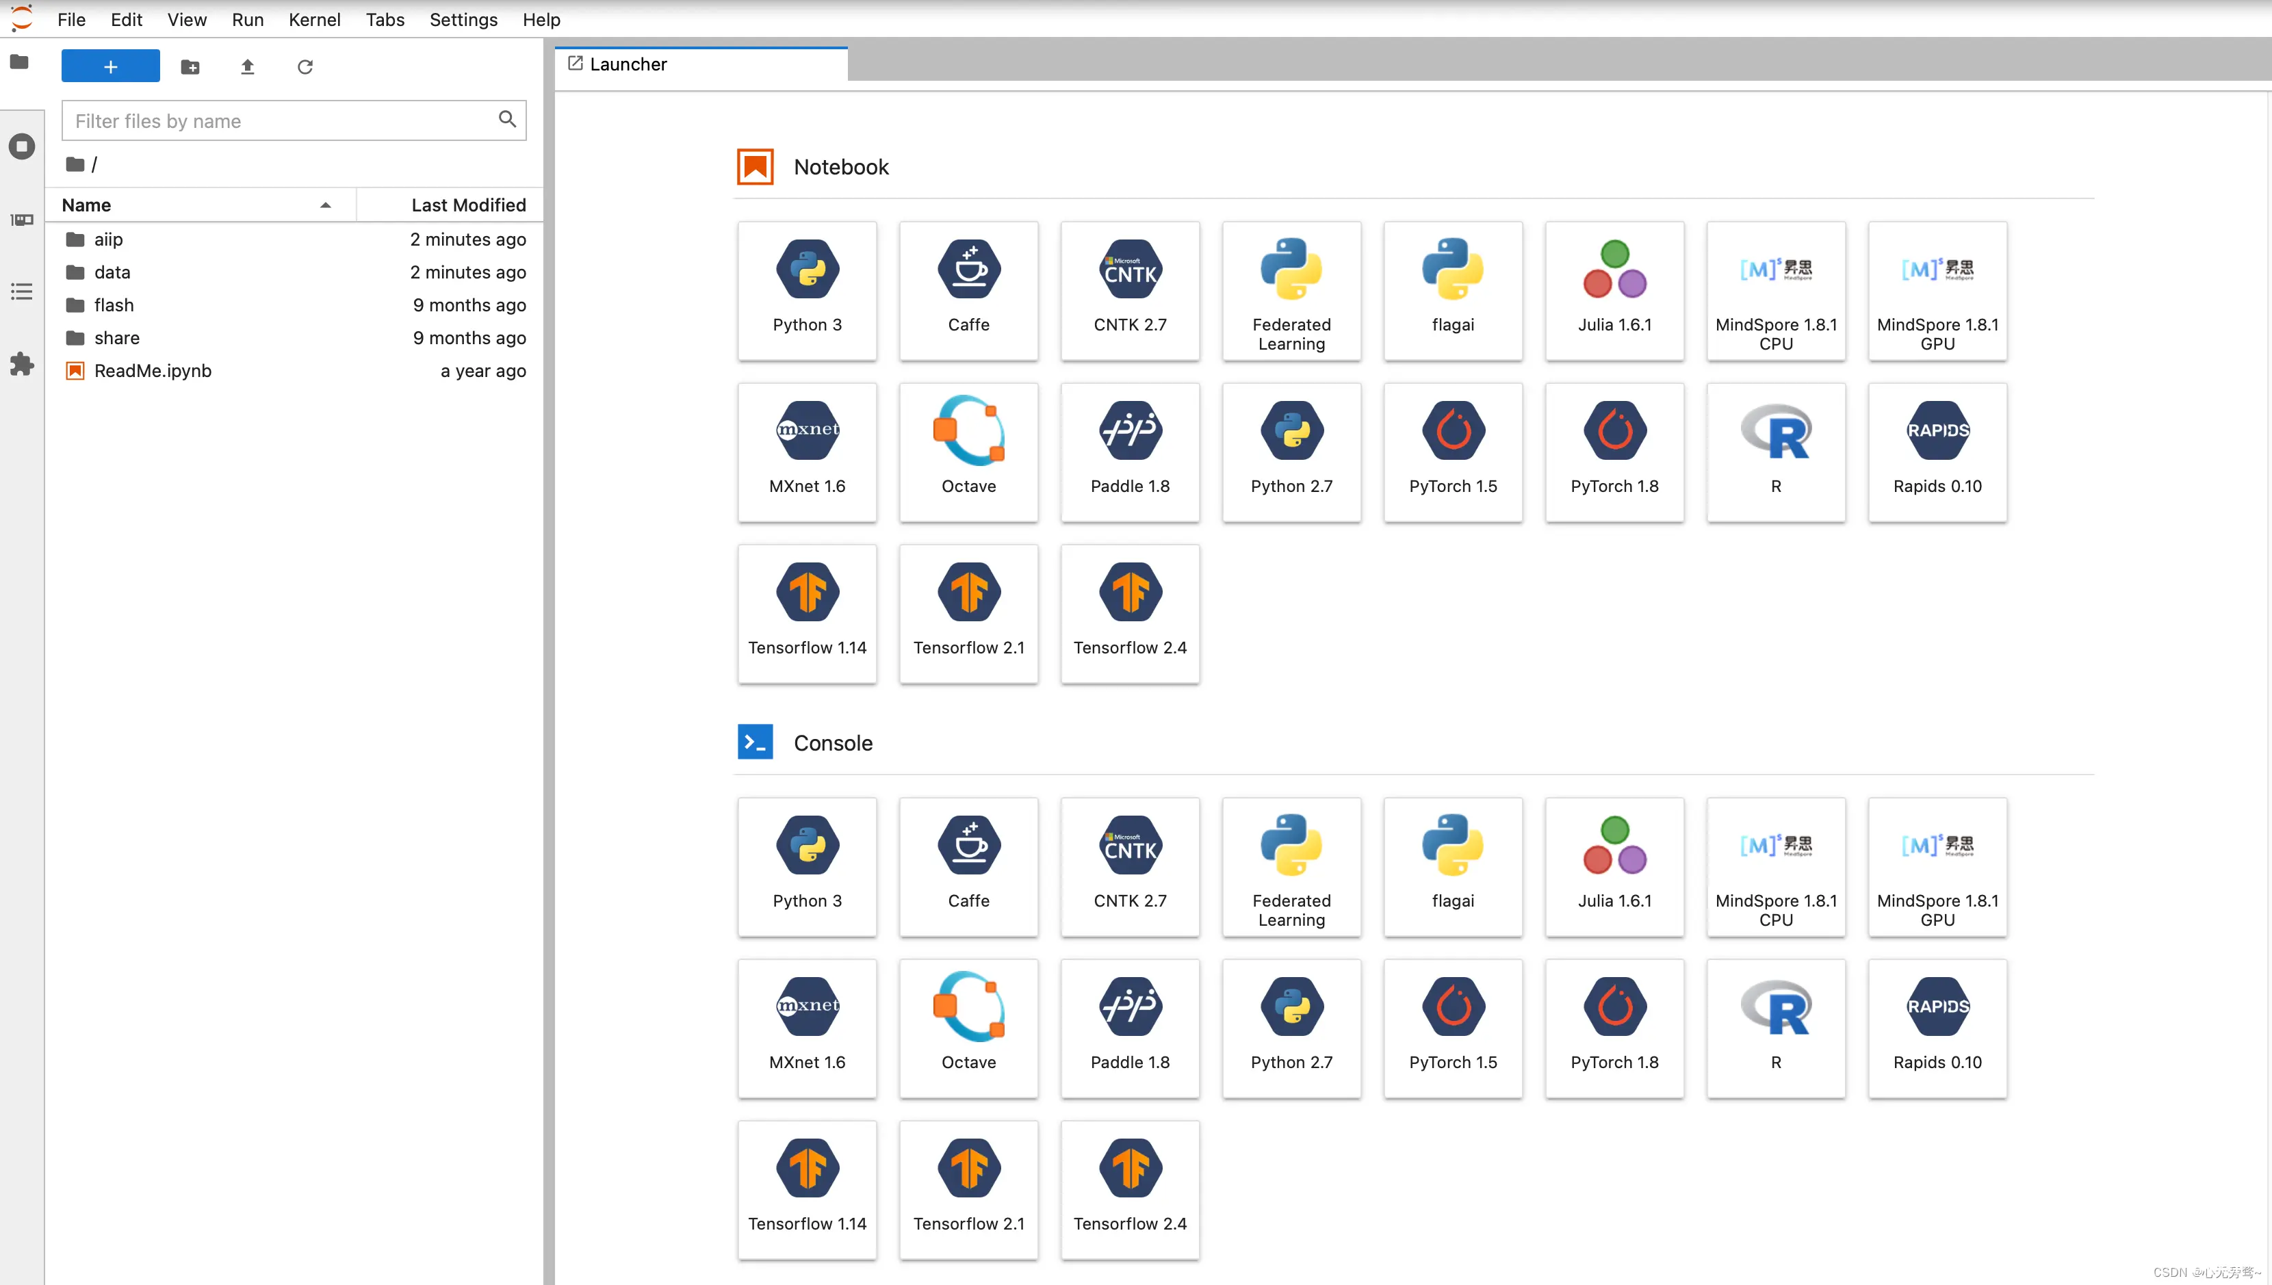Create a new folder via toolbar icon

point(190,67)
